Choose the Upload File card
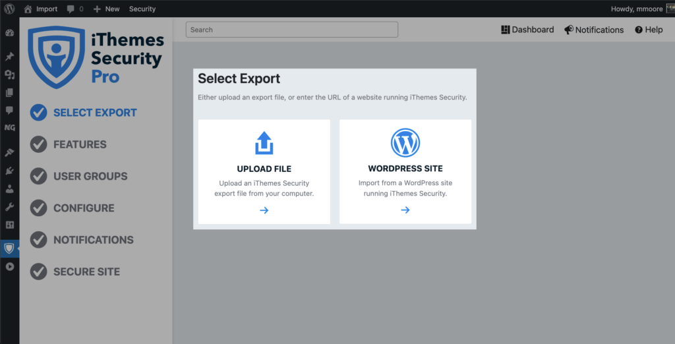Viewport: 675px width, 344px height. 264,172
